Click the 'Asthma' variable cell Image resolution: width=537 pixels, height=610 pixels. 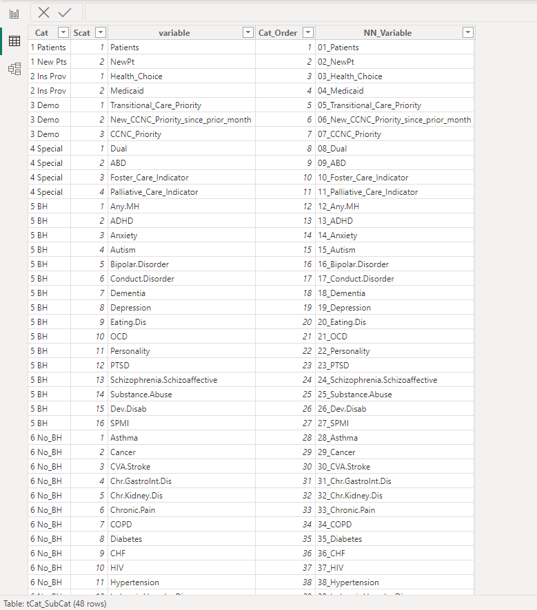point(181,438)
